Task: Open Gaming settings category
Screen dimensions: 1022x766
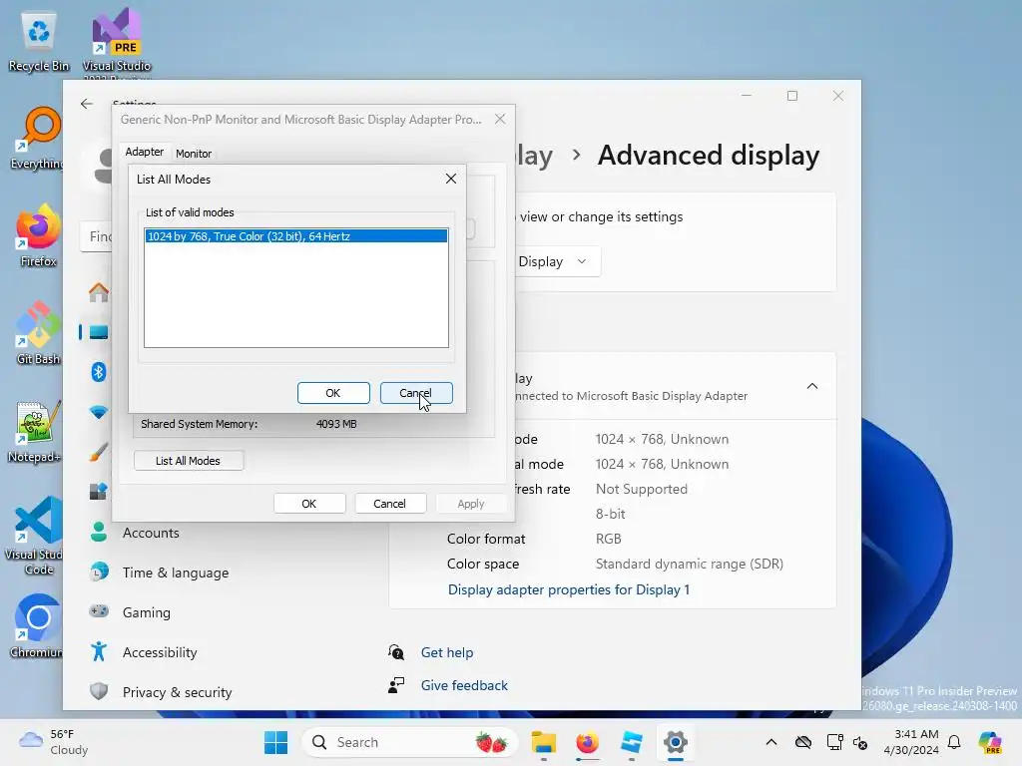Action: [146, 612]
